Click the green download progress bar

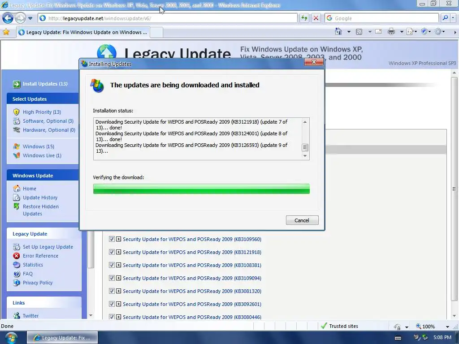201,189
